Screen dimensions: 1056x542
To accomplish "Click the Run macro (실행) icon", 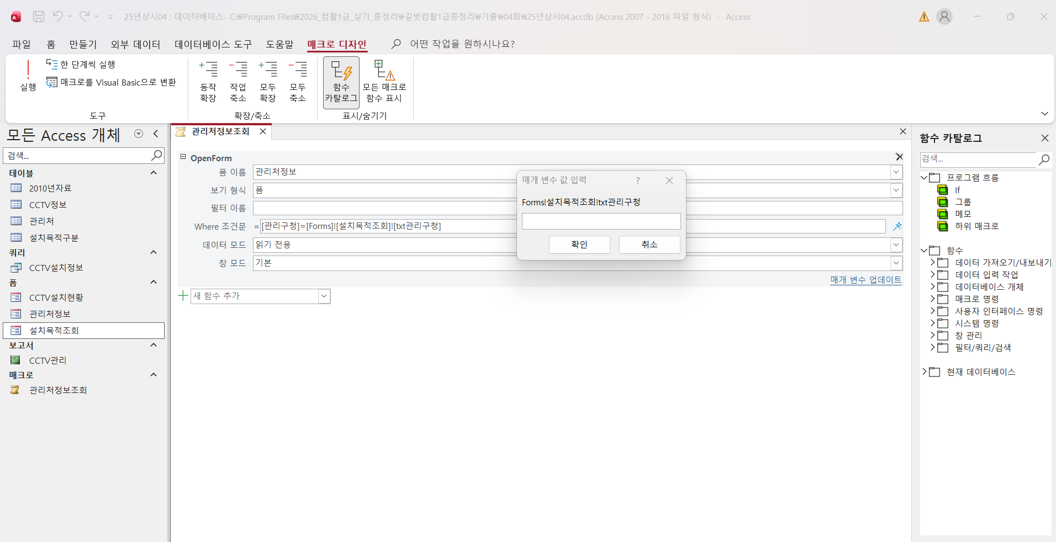I will (x=28, y=76).
